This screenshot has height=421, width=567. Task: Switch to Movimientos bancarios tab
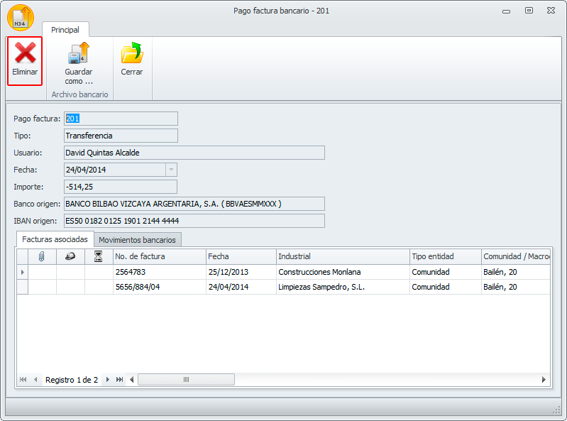click(137, 240)
